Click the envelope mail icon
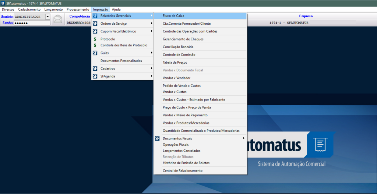 58,19
